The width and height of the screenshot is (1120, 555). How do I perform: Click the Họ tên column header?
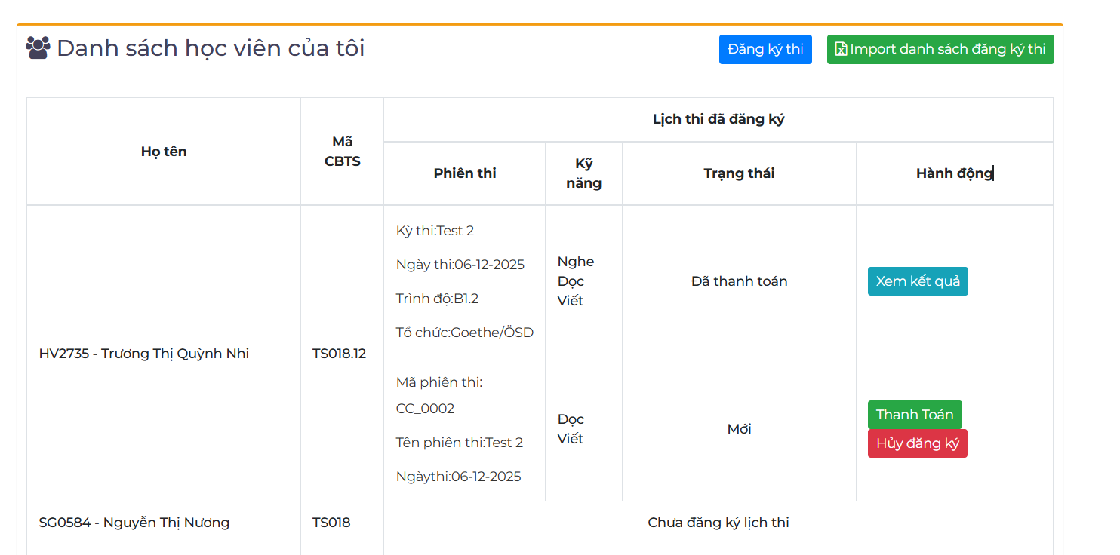pos(164,152)
